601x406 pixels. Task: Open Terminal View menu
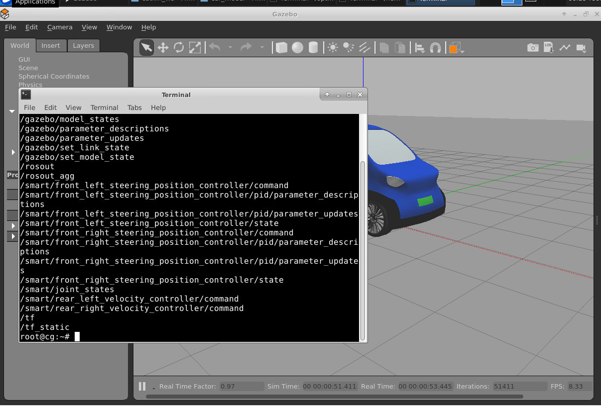coord(73,107)
